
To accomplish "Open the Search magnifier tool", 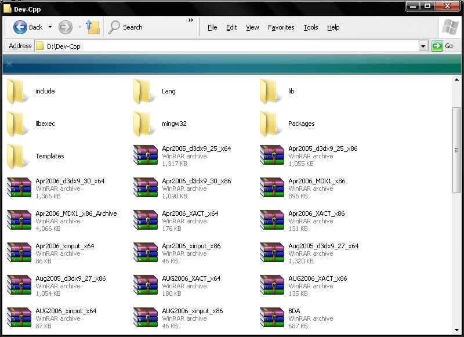I will click(x=115, y=27).
